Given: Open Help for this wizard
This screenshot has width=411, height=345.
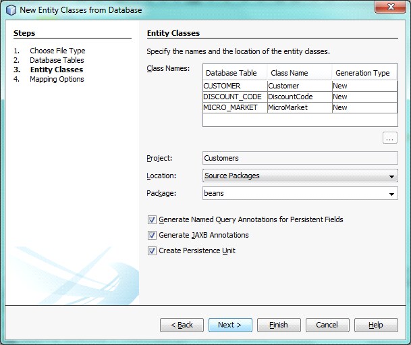Looking at the screenshot, I should click(x=376, y=325).
